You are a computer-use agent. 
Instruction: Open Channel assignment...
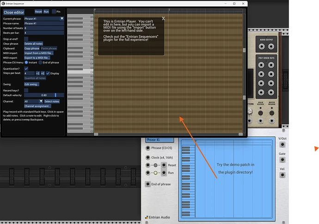coord(37,106)
